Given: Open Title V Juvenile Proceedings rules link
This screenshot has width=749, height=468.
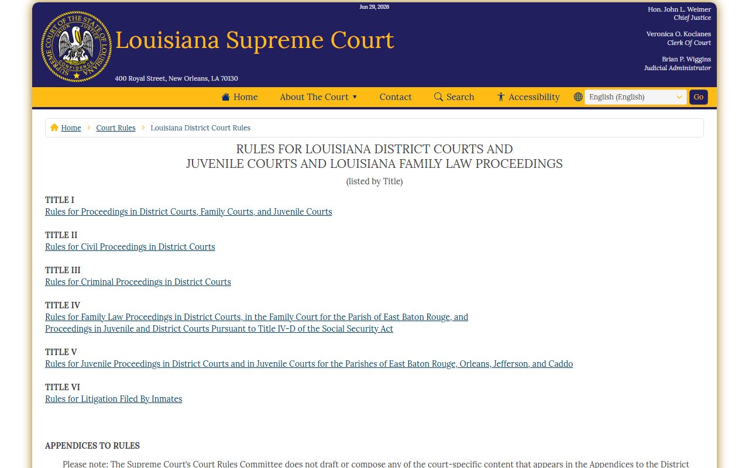Looking at the screenshot, I should [x=309, y=364].
